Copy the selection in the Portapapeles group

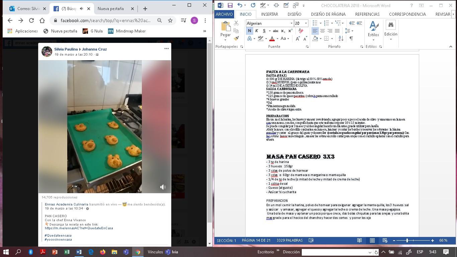[x=236, y=31]
